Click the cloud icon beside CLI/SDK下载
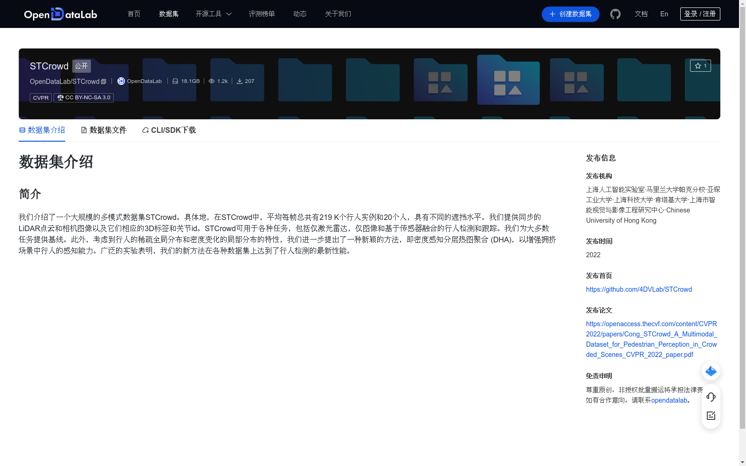 (145, 130)
